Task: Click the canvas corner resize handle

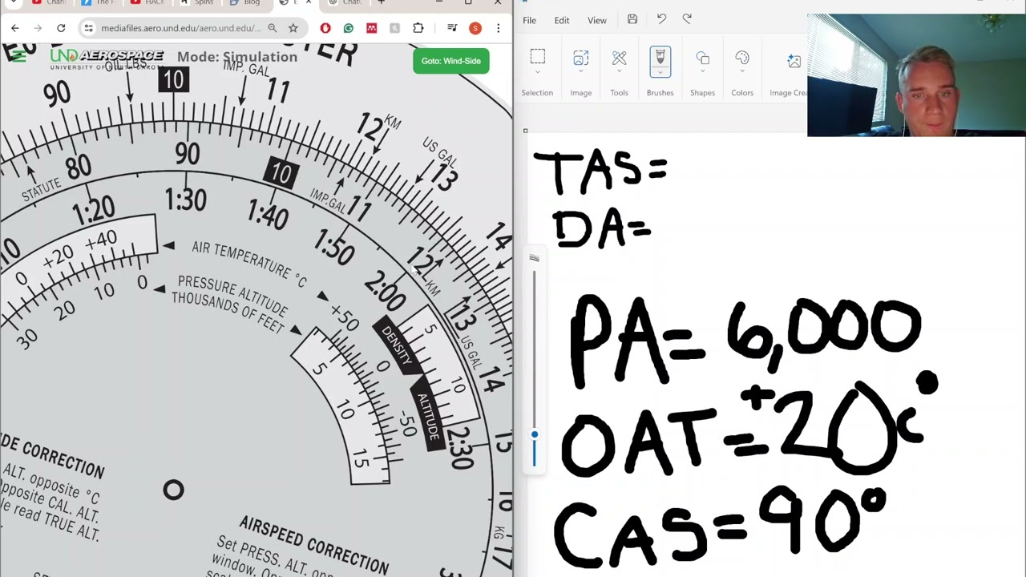Action: pos(525,131)
